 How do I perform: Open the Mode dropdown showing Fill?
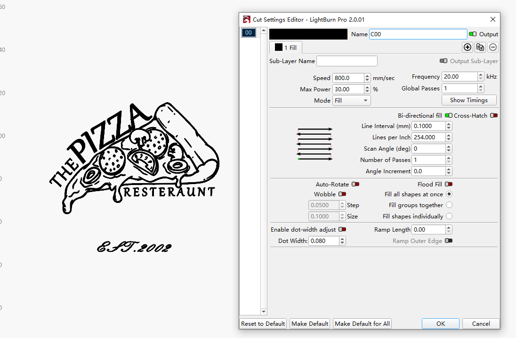pos(352,100)
